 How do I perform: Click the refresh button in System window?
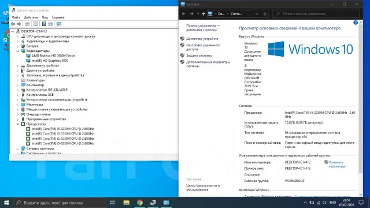(x=265, y=14)
